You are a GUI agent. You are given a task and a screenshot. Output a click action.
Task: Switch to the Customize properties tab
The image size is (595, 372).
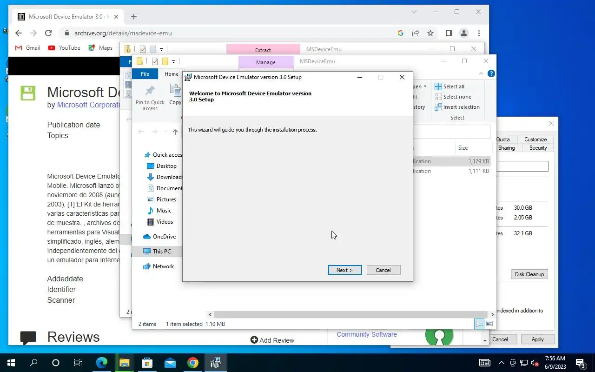pos(535,139)
